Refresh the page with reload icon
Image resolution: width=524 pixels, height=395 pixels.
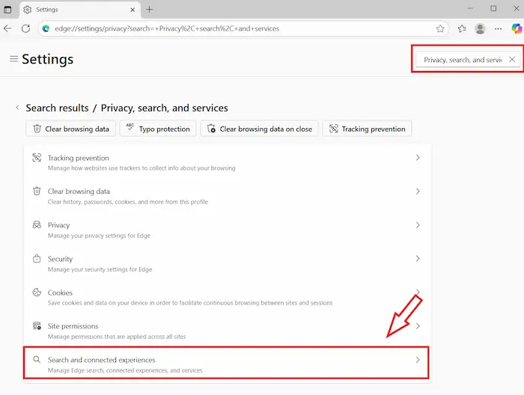click(x=25, y=28)
